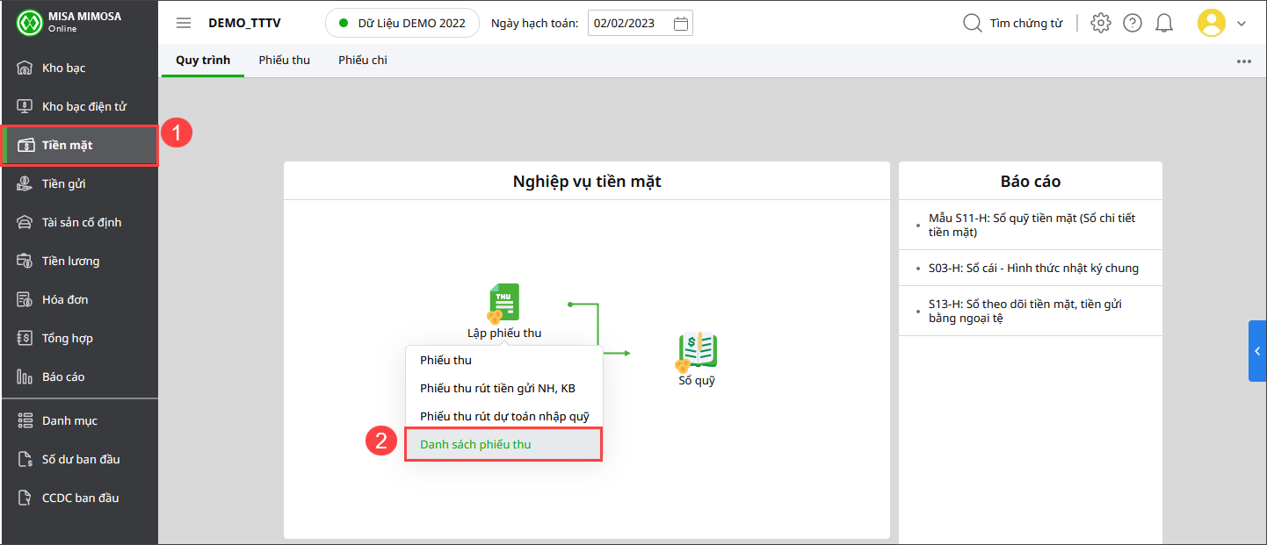Click the Tìm chứng từ search text
The height and width of the screenshot is (545, 1267).
1026,24
